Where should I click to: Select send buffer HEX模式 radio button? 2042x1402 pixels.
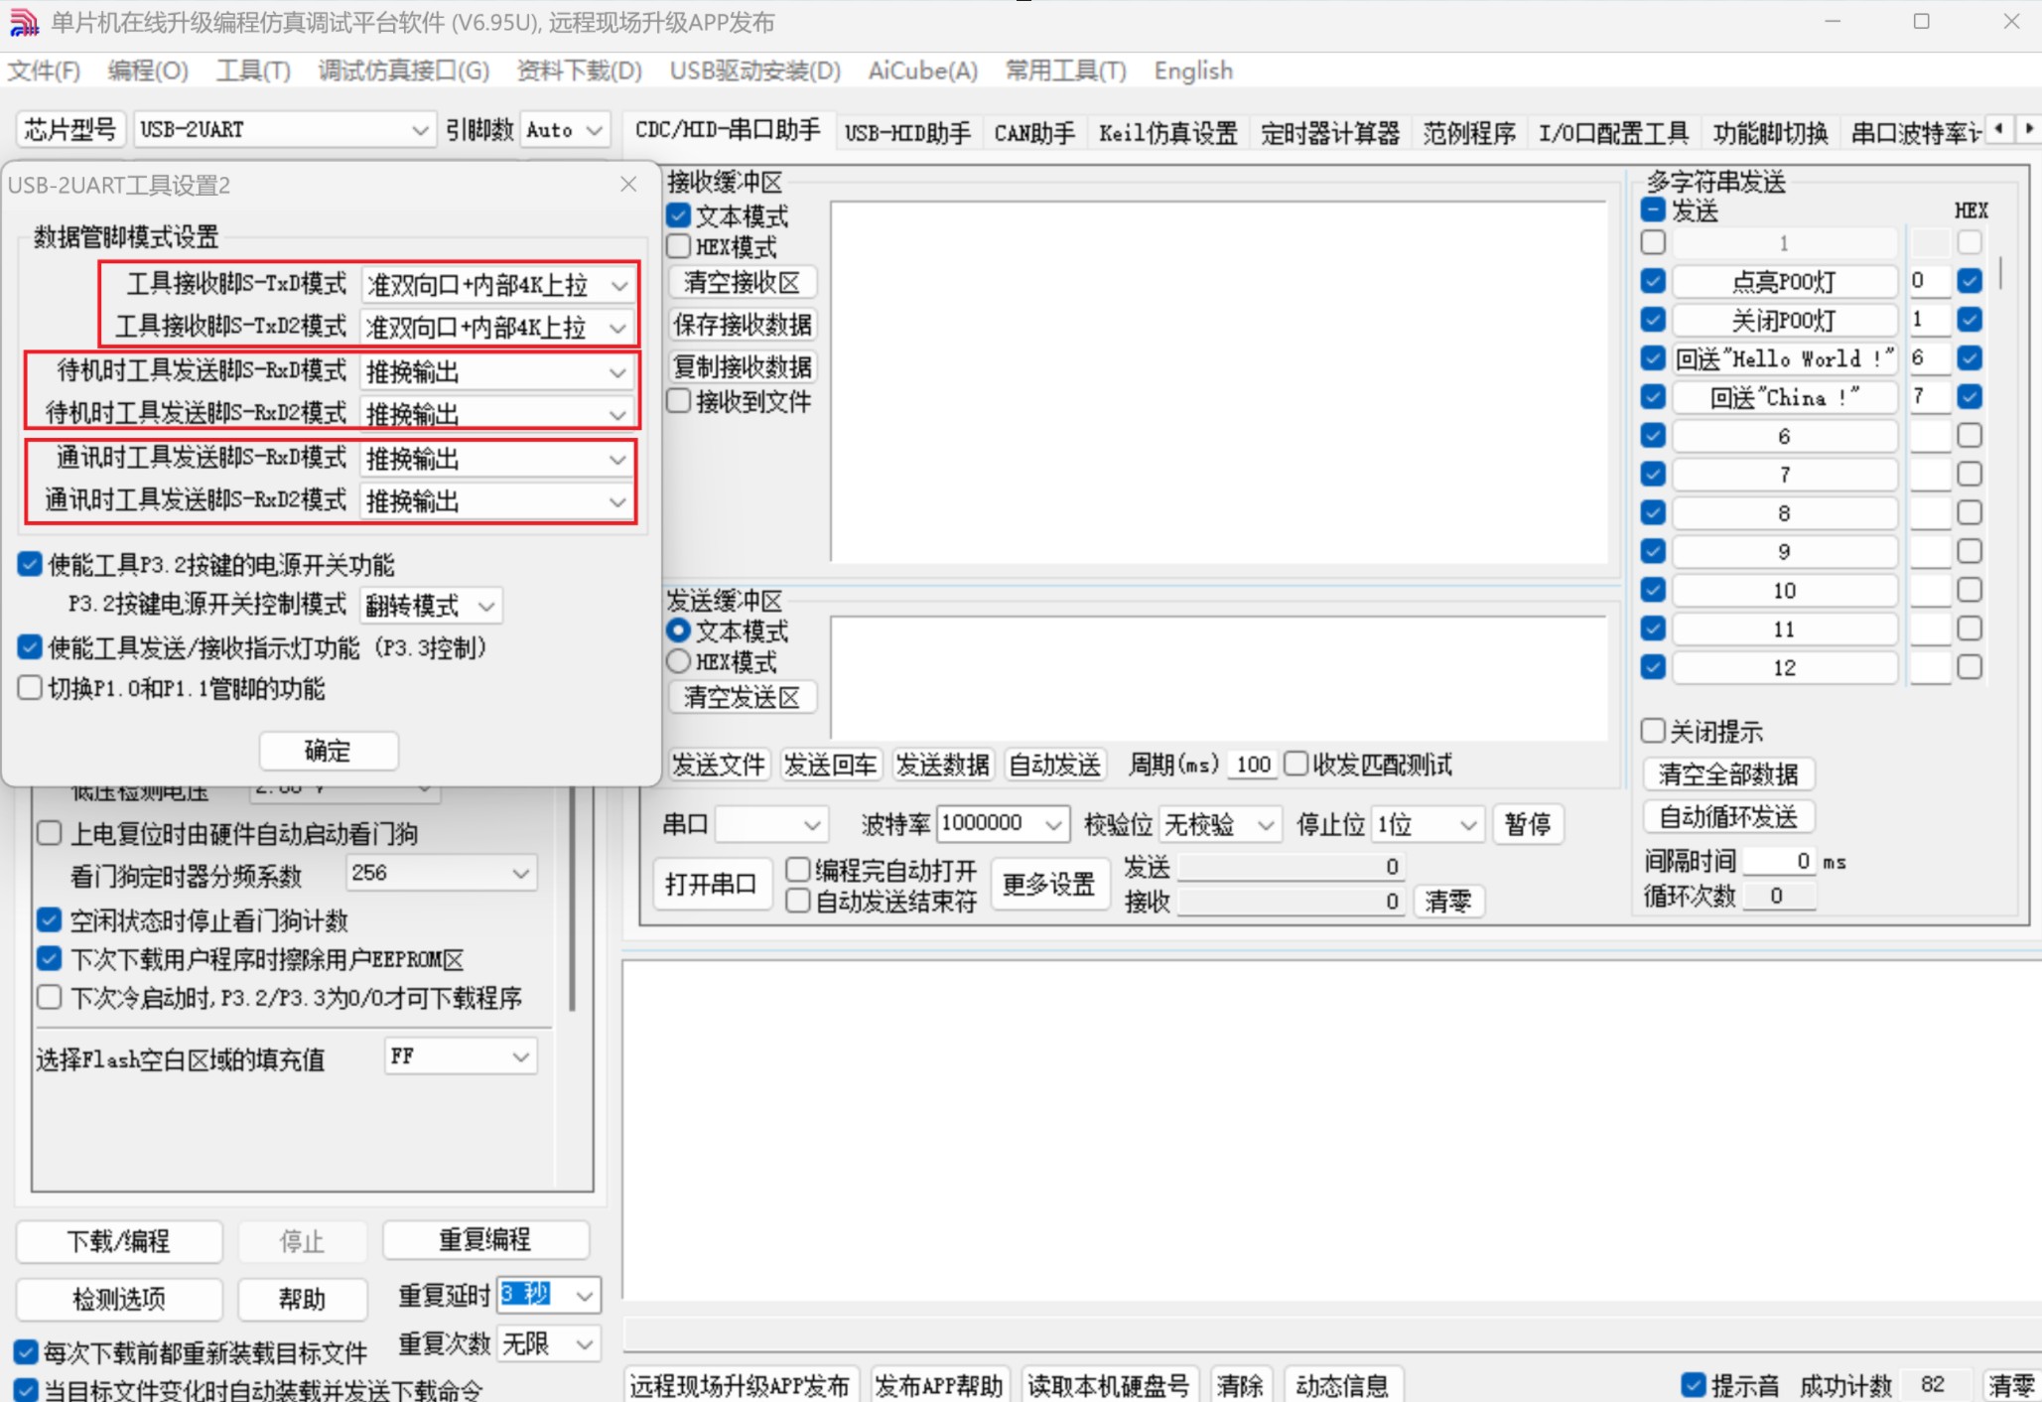pos(679,661)
